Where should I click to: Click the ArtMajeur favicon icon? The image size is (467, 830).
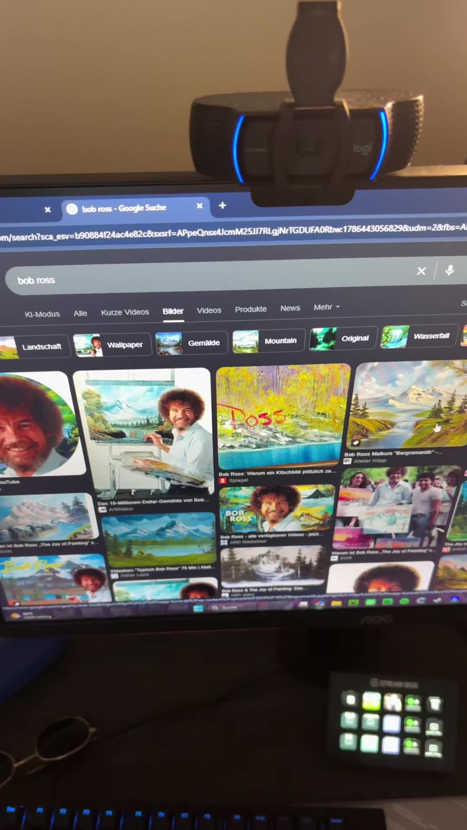(102, 510)
